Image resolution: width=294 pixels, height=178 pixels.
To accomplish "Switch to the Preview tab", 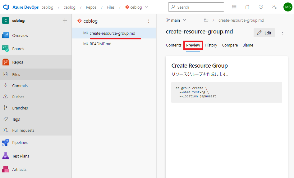I will (x=193, y=45).
